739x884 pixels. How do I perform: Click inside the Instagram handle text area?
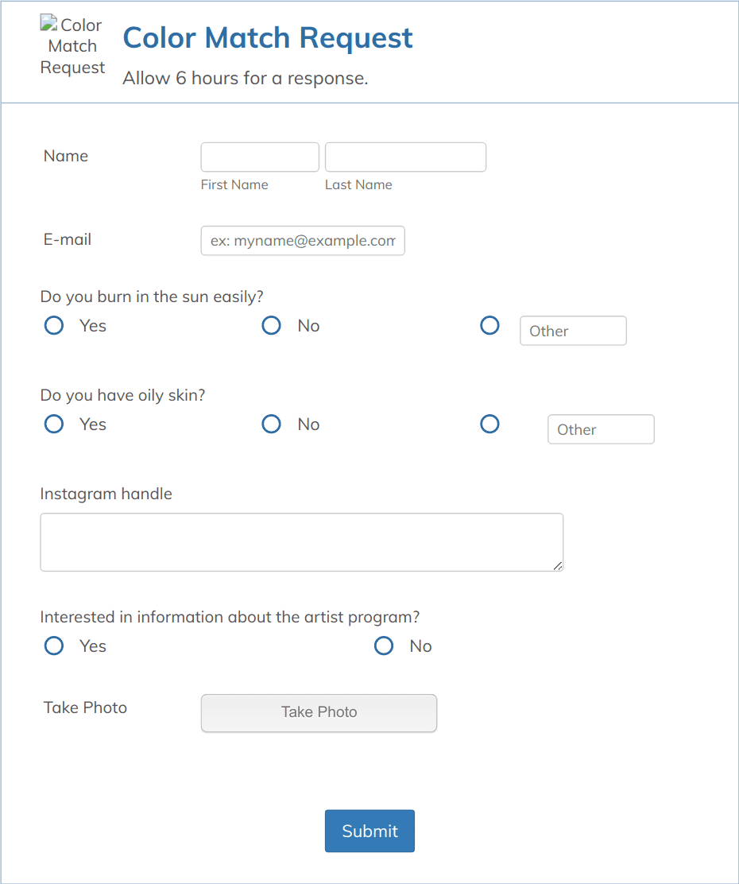click(x=302, y=542)
